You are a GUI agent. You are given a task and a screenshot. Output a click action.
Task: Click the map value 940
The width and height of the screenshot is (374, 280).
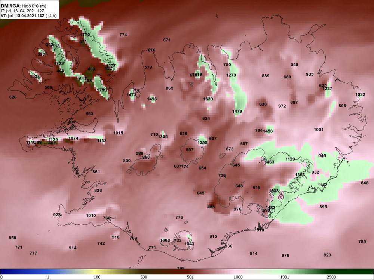click(294, 65)
